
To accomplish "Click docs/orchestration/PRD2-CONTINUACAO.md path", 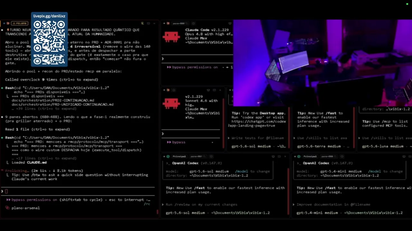I will tap(53, 100).
